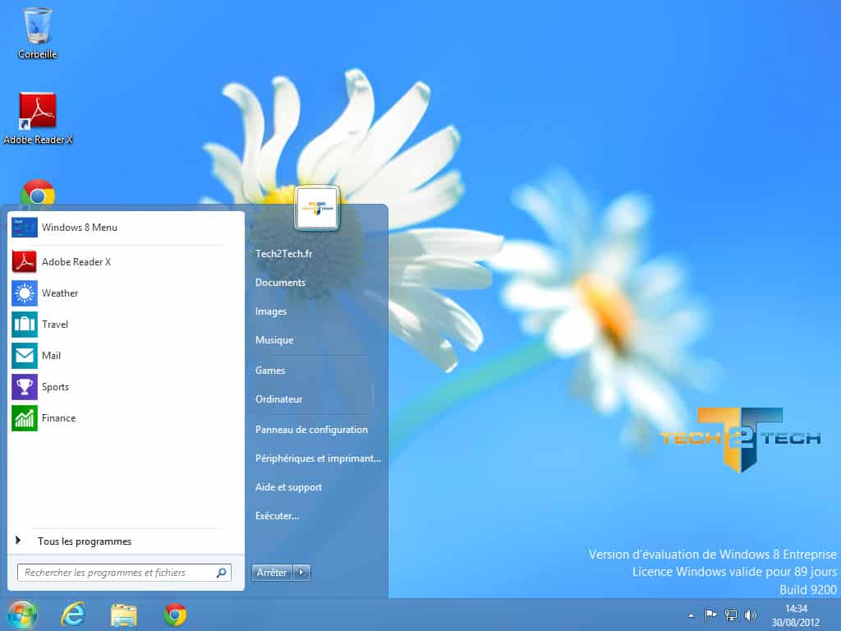Open Panneau de configuration
This screenshot has height=631, width=841.
311,430
